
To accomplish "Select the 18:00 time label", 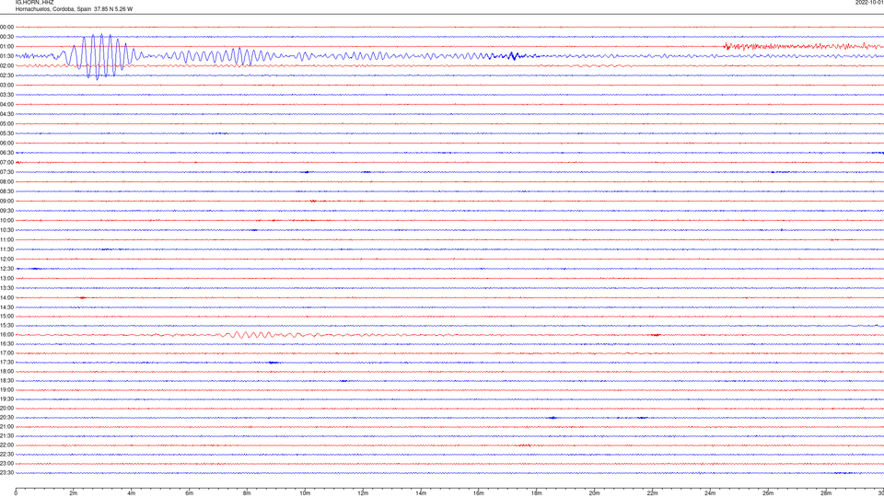I will point(6,371).
